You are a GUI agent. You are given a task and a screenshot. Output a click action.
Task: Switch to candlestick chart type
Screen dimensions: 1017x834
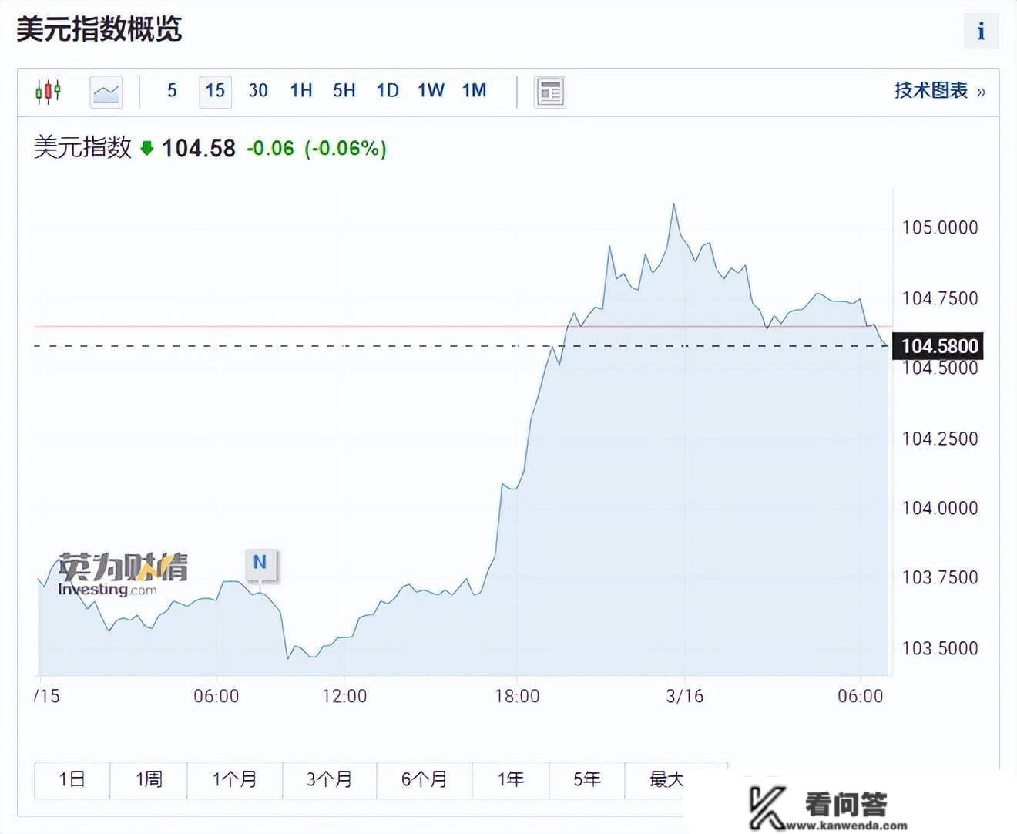tap(48, 92)
